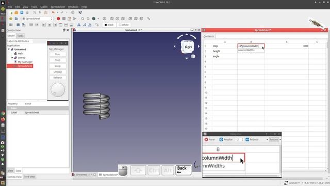330x186 pixels.
Task: Click the Export spreadsheet toolbar icon
Action: (x=24, y=25)
